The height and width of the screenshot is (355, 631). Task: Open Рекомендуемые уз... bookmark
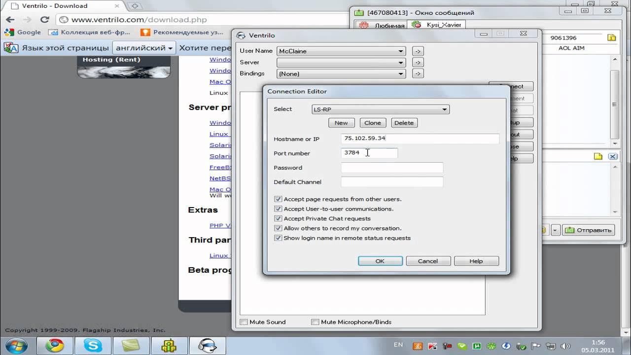coord(182,32)
